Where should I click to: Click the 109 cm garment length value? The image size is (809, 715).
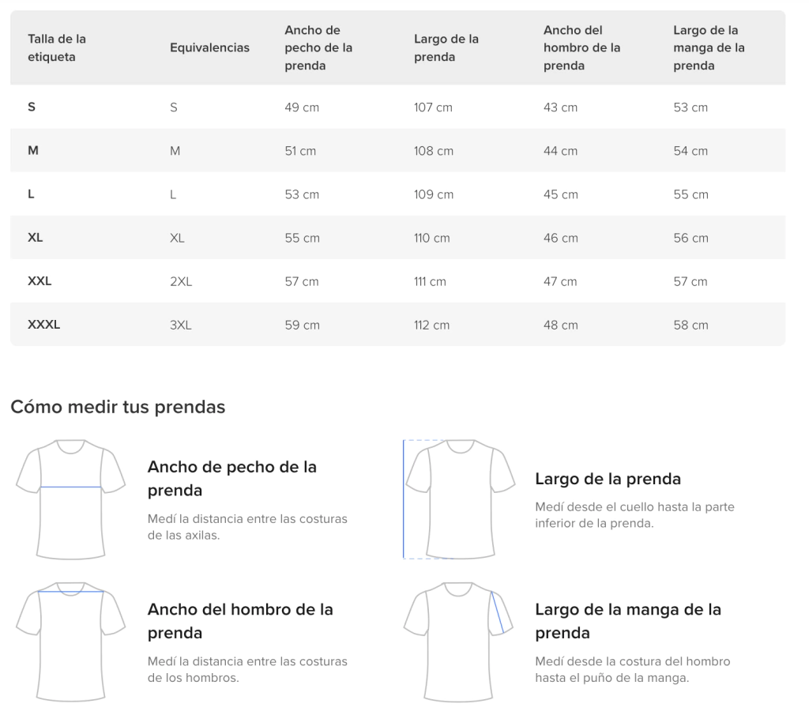coord(434,194)
